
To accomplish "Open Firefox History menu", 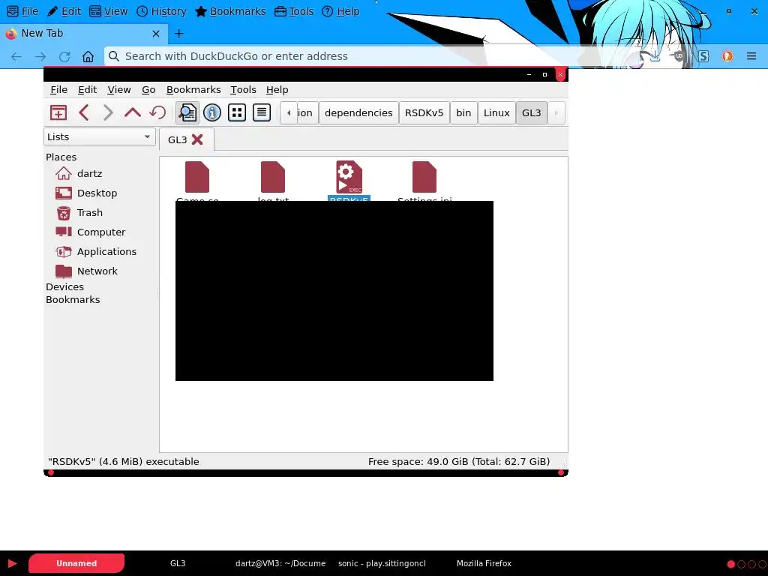I will click(162, 11).
